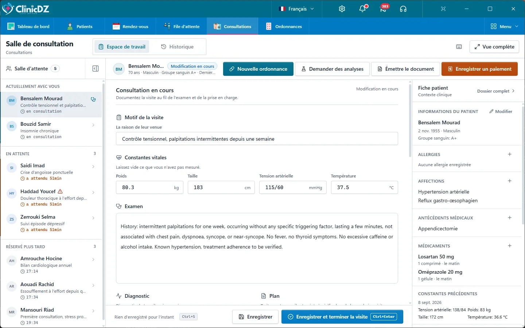Switch to Historique view
525x328 pixels.
pyautogui.click(x=177, y=47)
